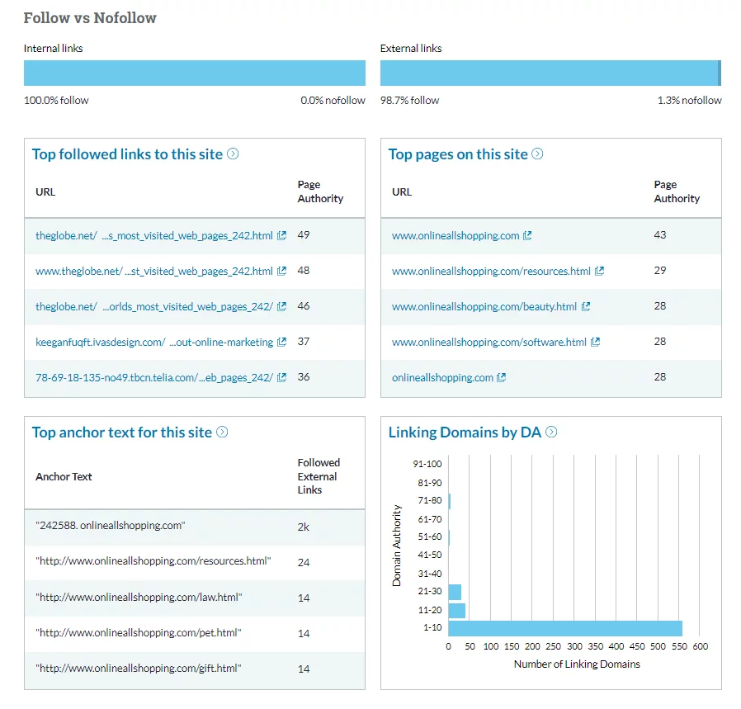The height and width of the screenshot is (709, 741).
Task: Click external link icon next to resources.html page
Action: [599, 271]
